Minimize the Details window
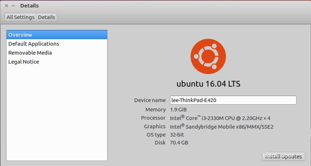The width and height of the screenshot is (311, 166). tap(13, 6)
